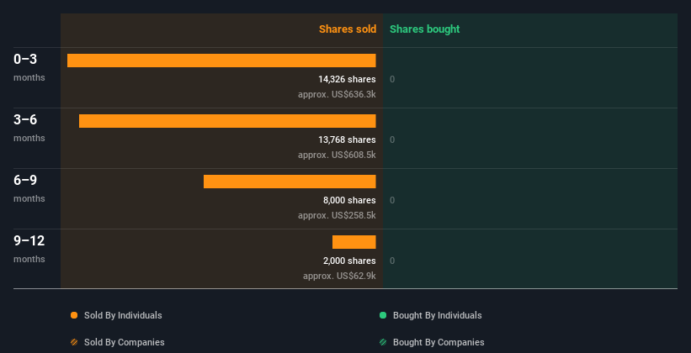
Task: Click the Shares bought column header
Action: click(424, 29)
